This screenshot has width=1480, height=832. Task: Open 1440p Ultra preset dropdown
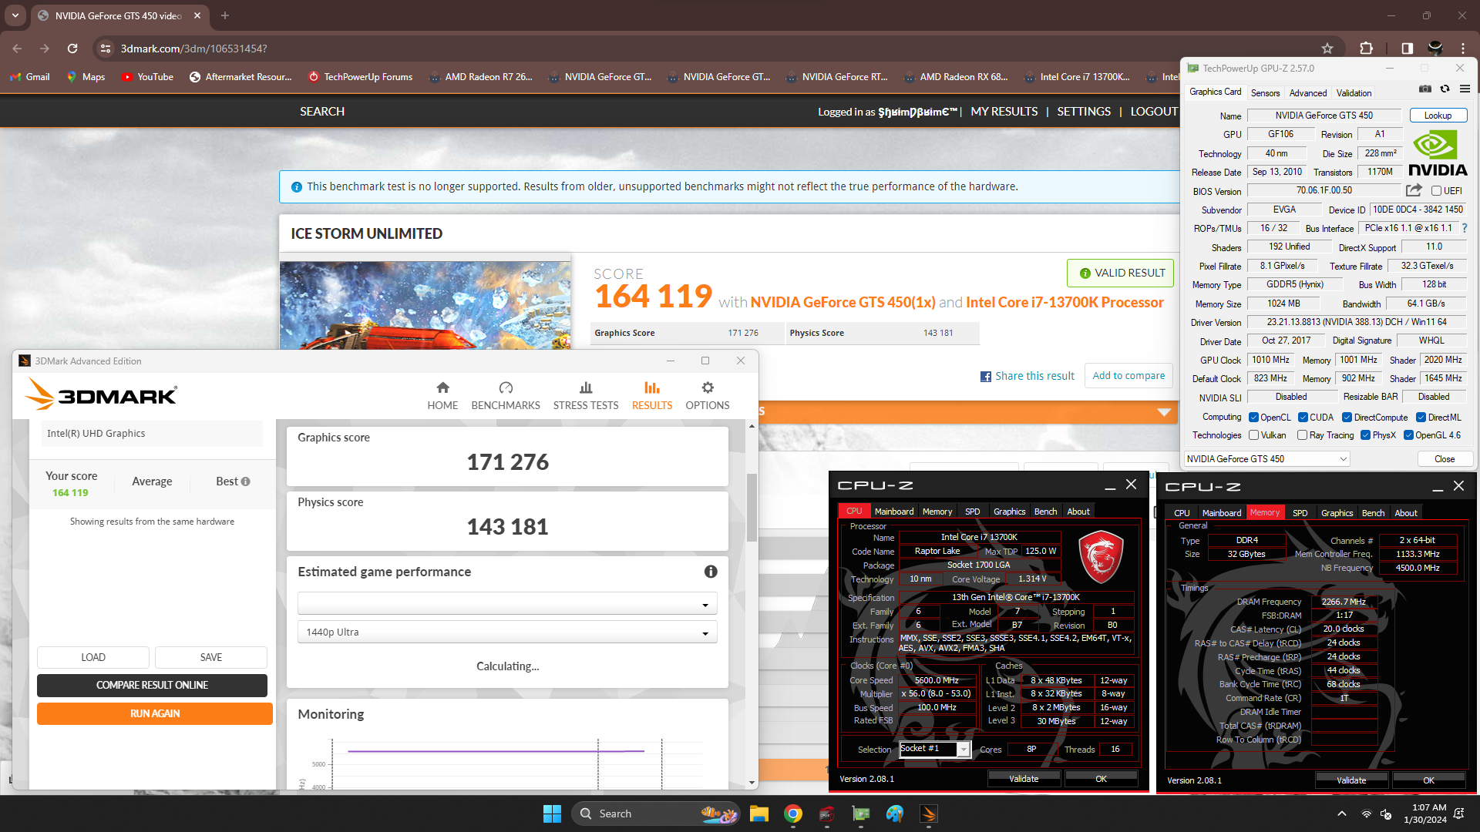click(x=507, y=632)
